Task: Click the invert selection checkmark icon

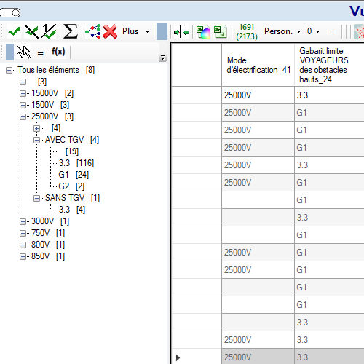Action: pos(49,31)
